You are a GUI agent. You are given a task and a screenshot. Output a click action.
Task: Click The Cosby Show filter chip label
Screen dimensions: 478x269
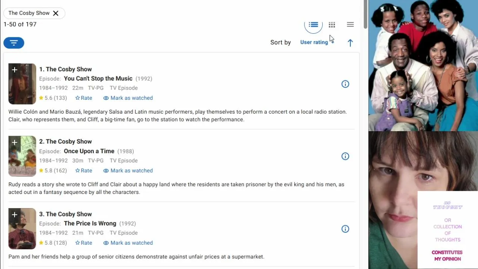[29, 13]
